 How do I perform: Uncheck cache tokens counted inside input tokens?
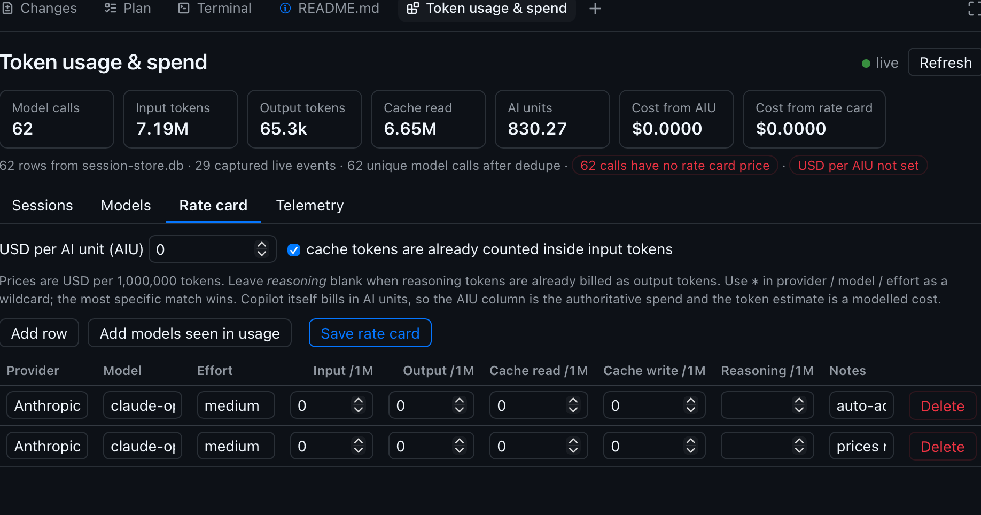(x=294, y=250)
